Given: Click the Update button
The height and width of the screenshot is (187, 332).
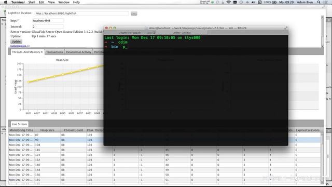Looking at the screenshot, I should (x=16, y=42).
